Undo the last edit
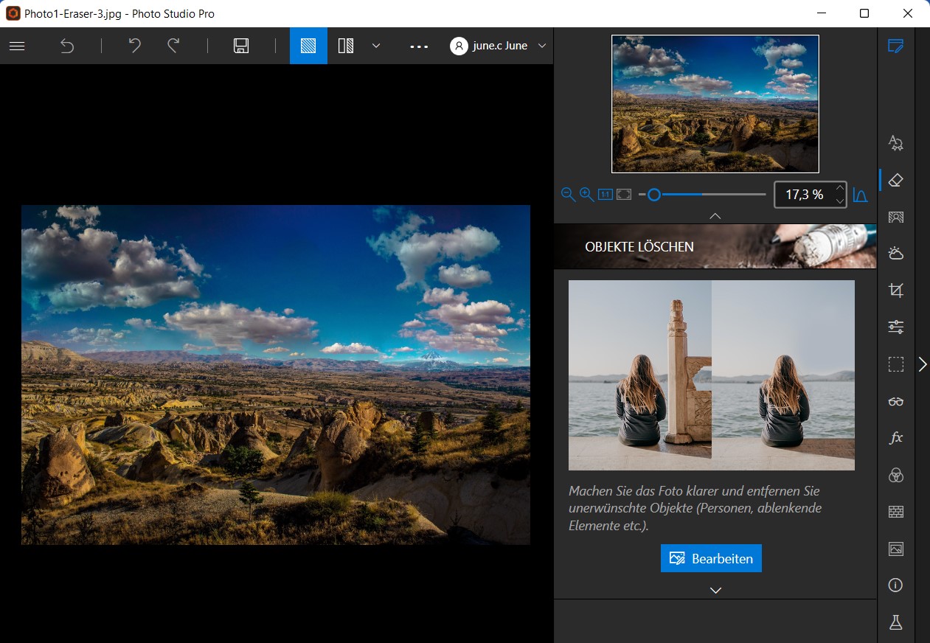The height and width of the screenshot is (643, 930). (x=134, y=46)
